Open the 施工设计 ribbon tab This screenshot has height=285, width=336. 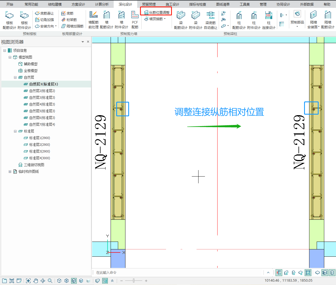pos(172,4)
